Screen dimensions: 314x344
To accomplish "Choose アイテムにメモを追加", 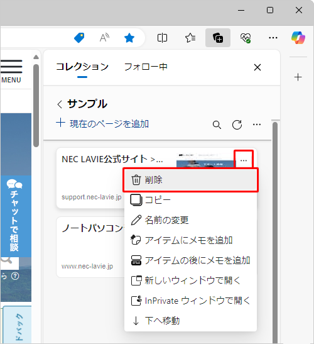I will pyautogui.click(x=191, y=240).
